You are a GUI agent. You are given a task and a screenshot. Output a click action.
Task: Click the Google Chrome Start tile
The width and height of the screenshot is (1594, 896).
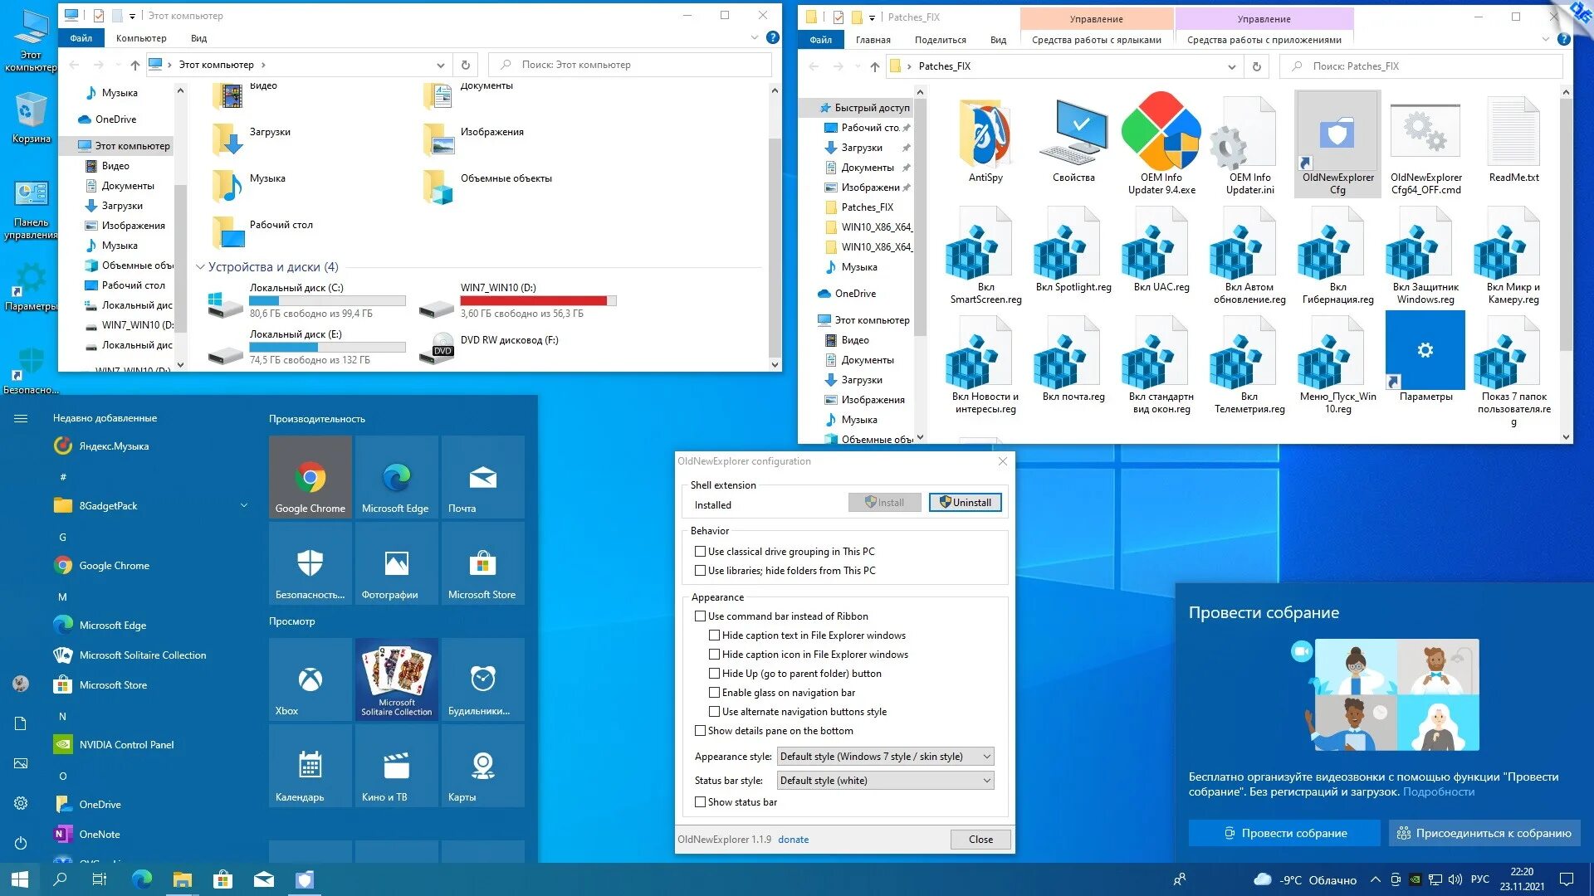[x=310, y=478]
